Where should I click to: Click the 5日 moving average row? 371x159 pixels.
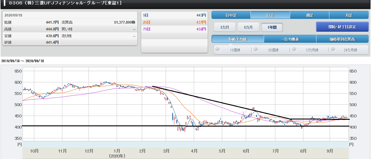tap(174, 15)
